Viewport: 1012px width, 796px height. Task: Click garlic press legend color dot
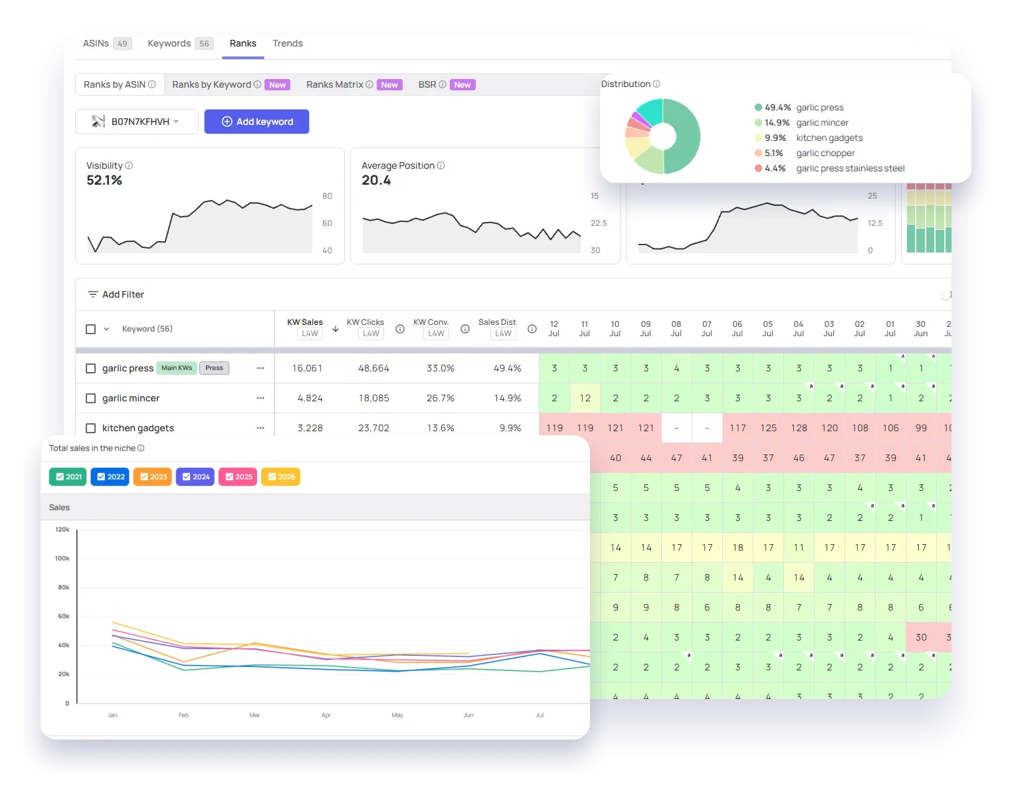pos(758,108)
